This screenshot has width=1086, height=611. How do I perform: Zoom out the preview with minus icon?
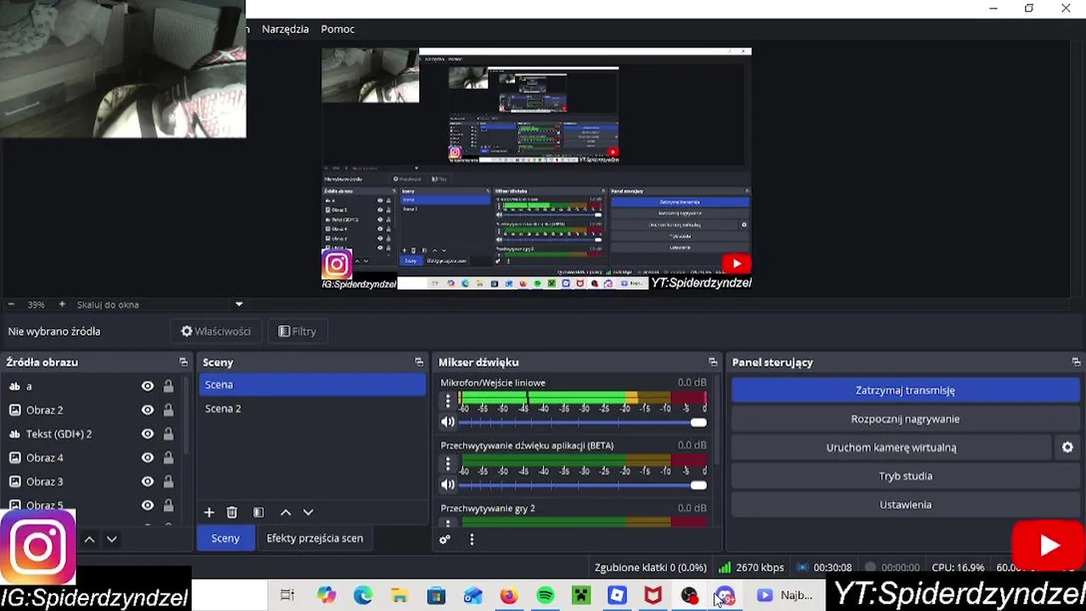click(x=11, y=305)
